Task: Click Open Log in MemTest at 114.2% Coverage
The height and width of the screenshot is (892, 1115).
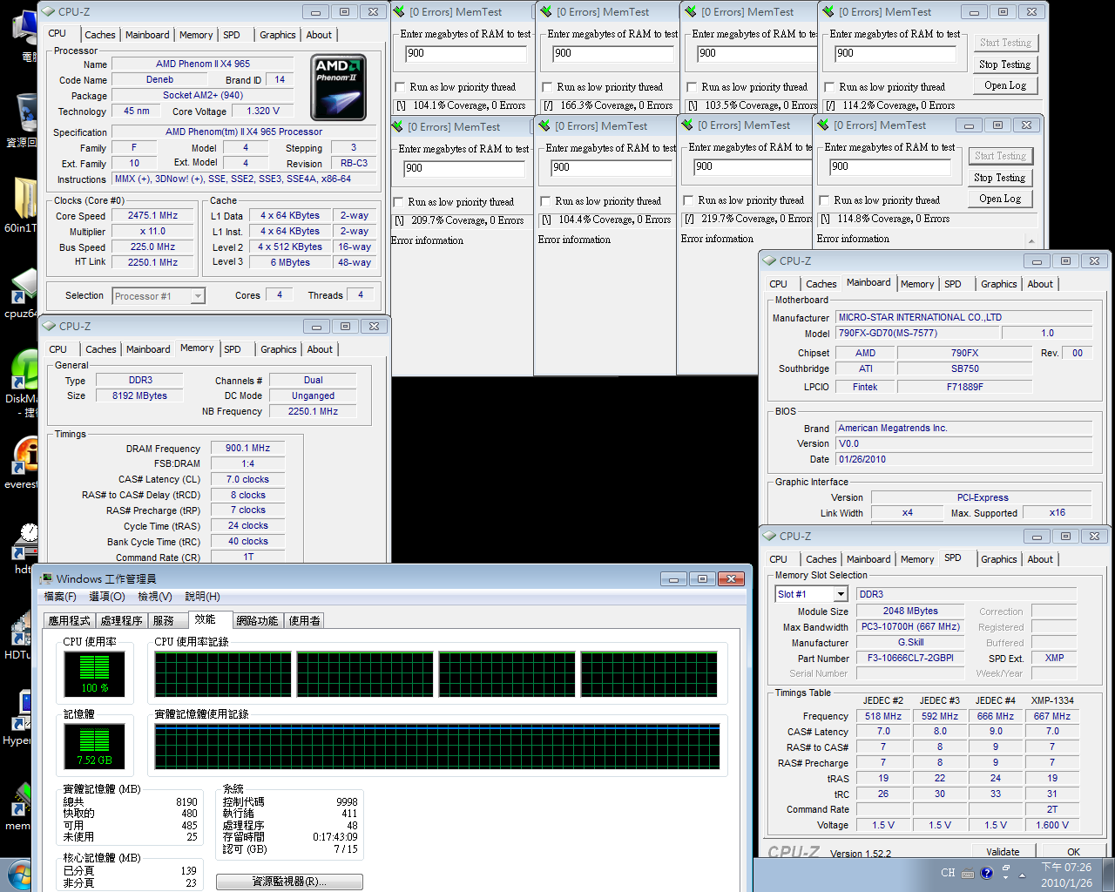Action: click(1005, 85)
